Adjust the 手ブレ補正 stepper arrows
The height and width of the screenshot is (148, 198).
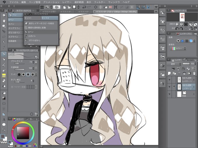(x=33, y=81)
